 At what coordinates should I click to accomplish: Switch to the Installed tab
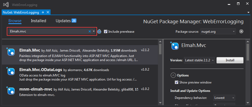38,21
